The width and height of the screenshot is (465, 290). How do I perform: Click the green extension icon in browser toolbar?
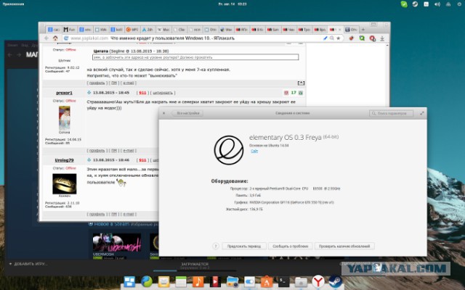point(362,38)
